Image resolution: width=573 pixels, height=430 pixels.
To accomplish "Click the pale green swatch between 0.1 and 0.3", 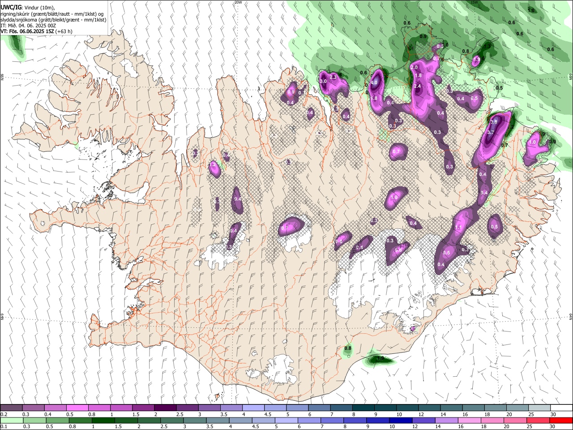I will coord(11,420).
